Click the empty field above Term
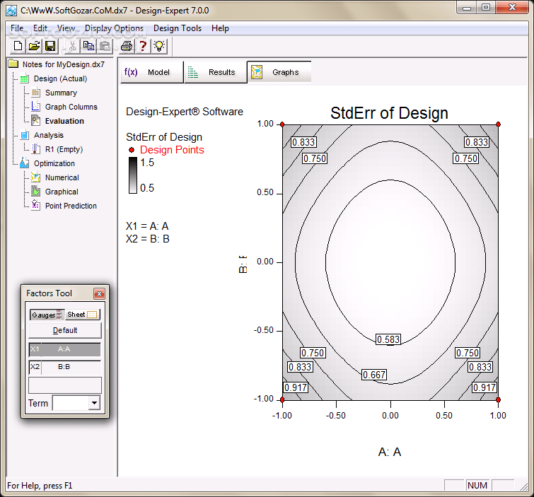Screen dimensions: 534x497 coord(64,385)
